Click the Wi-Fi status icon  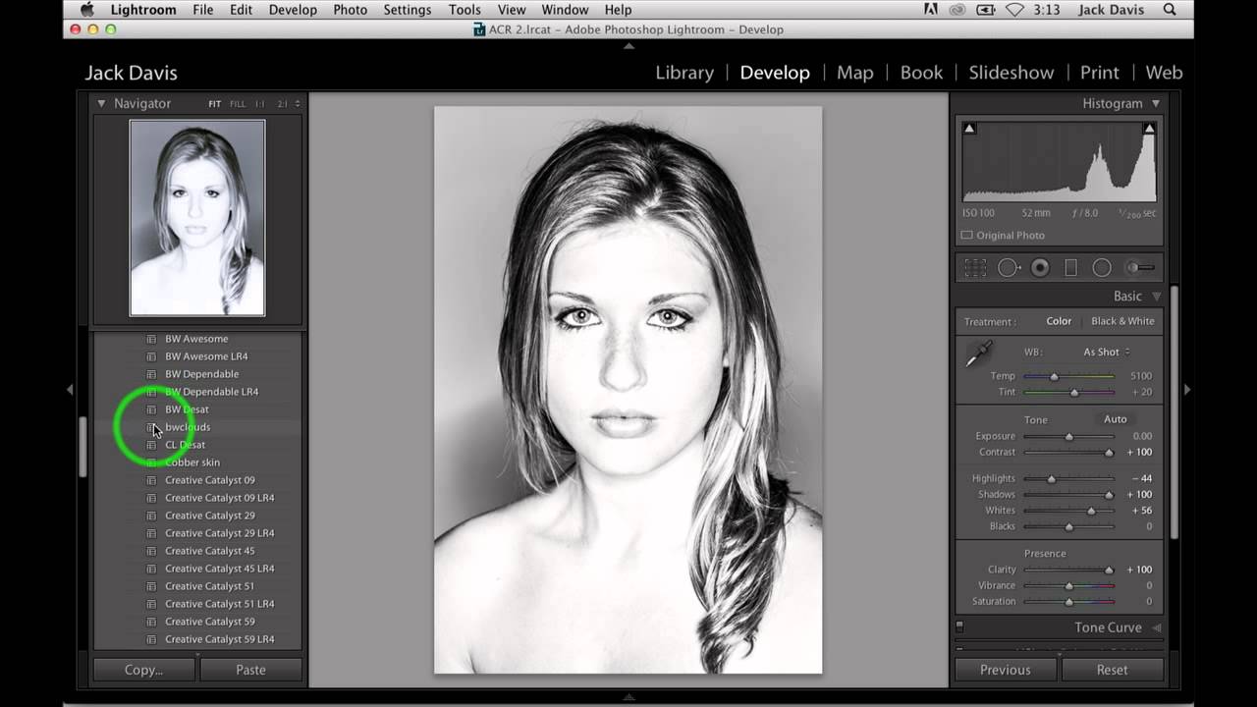pos(1015,10)
